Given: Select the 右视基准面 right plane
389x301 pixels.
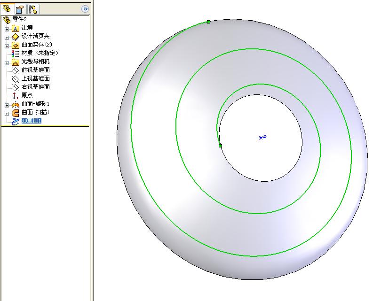Looking at the screenshot, I should click(x=35, y=87).
